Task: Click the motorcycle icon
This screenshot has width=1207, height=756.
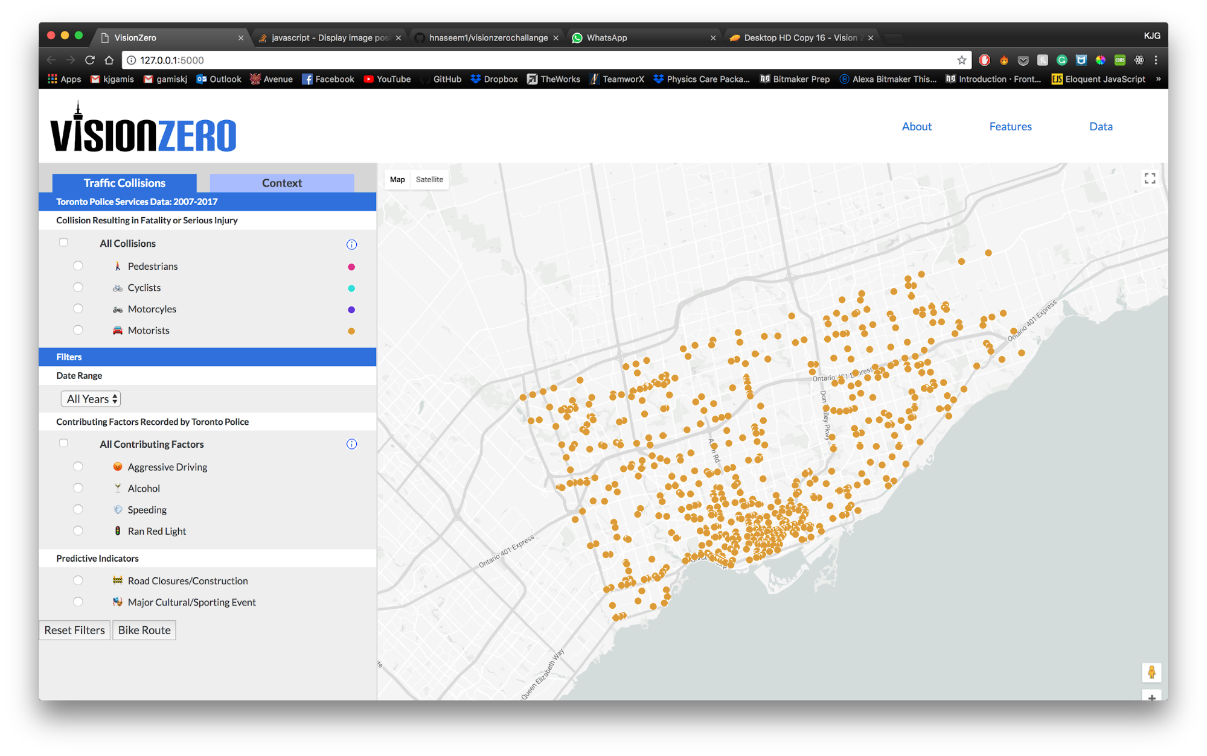Action: 118,310
